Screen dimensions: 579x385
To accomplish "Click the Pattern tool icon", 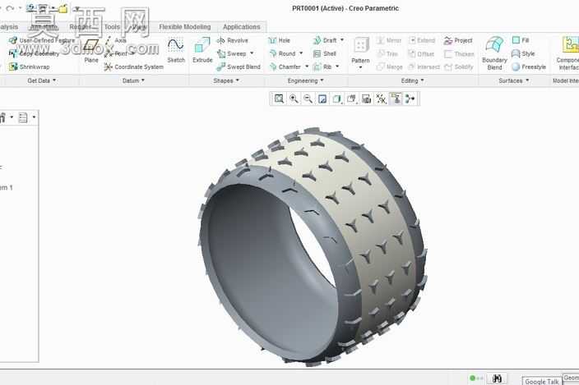I will (x=361, y=46).
